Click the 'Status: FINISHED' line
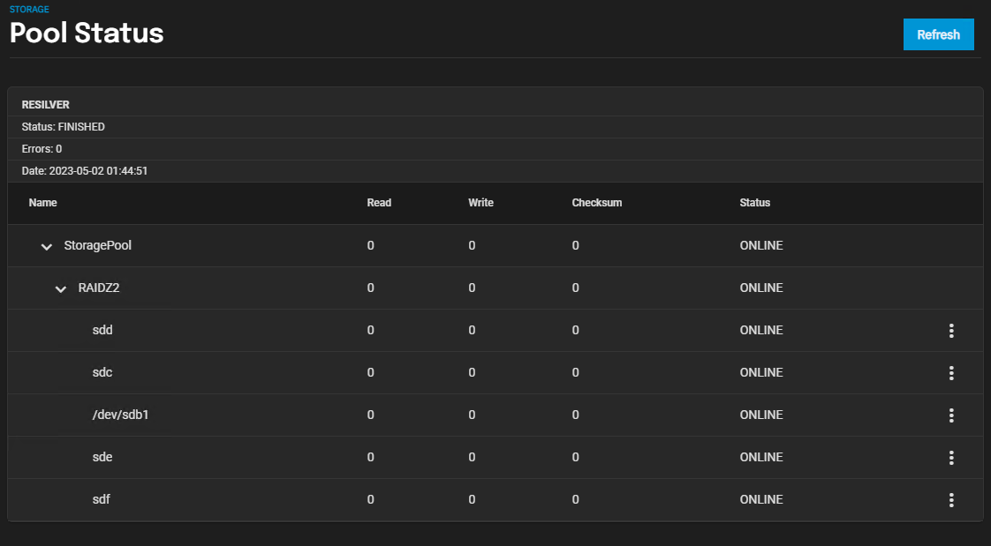Image resolution: width=991 pixels, height=546 pixels. tap(64, 127)
